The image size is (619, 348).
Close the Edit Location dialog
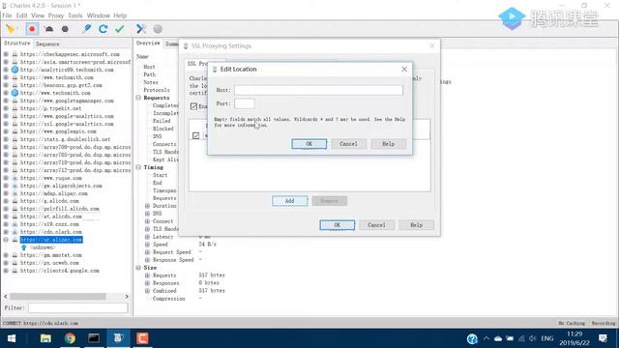(x=404, y=69)
